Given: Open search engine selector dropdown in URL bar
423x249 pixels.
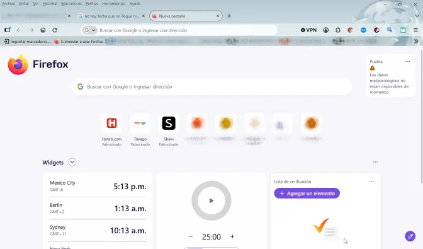Looking at the screenshot, I should [89, 30].
